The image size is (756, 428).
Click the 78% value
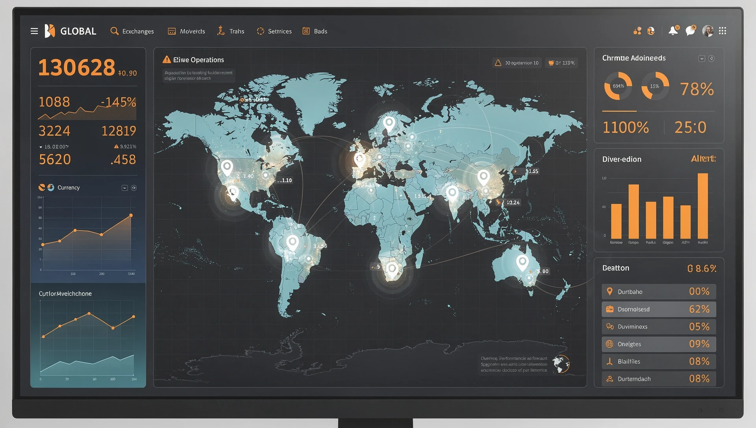[697, 89]
